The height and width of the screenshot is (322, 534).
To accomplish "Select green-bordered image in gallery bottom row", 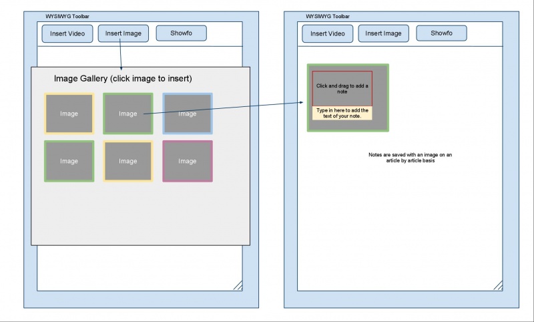I will [x=69, y=161].
